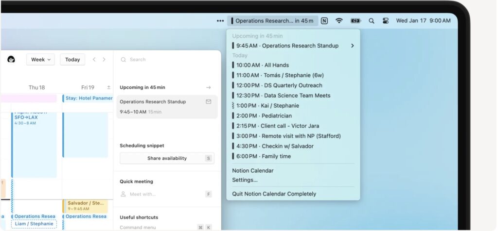Go to previous week arrow

tap(94, 60)
